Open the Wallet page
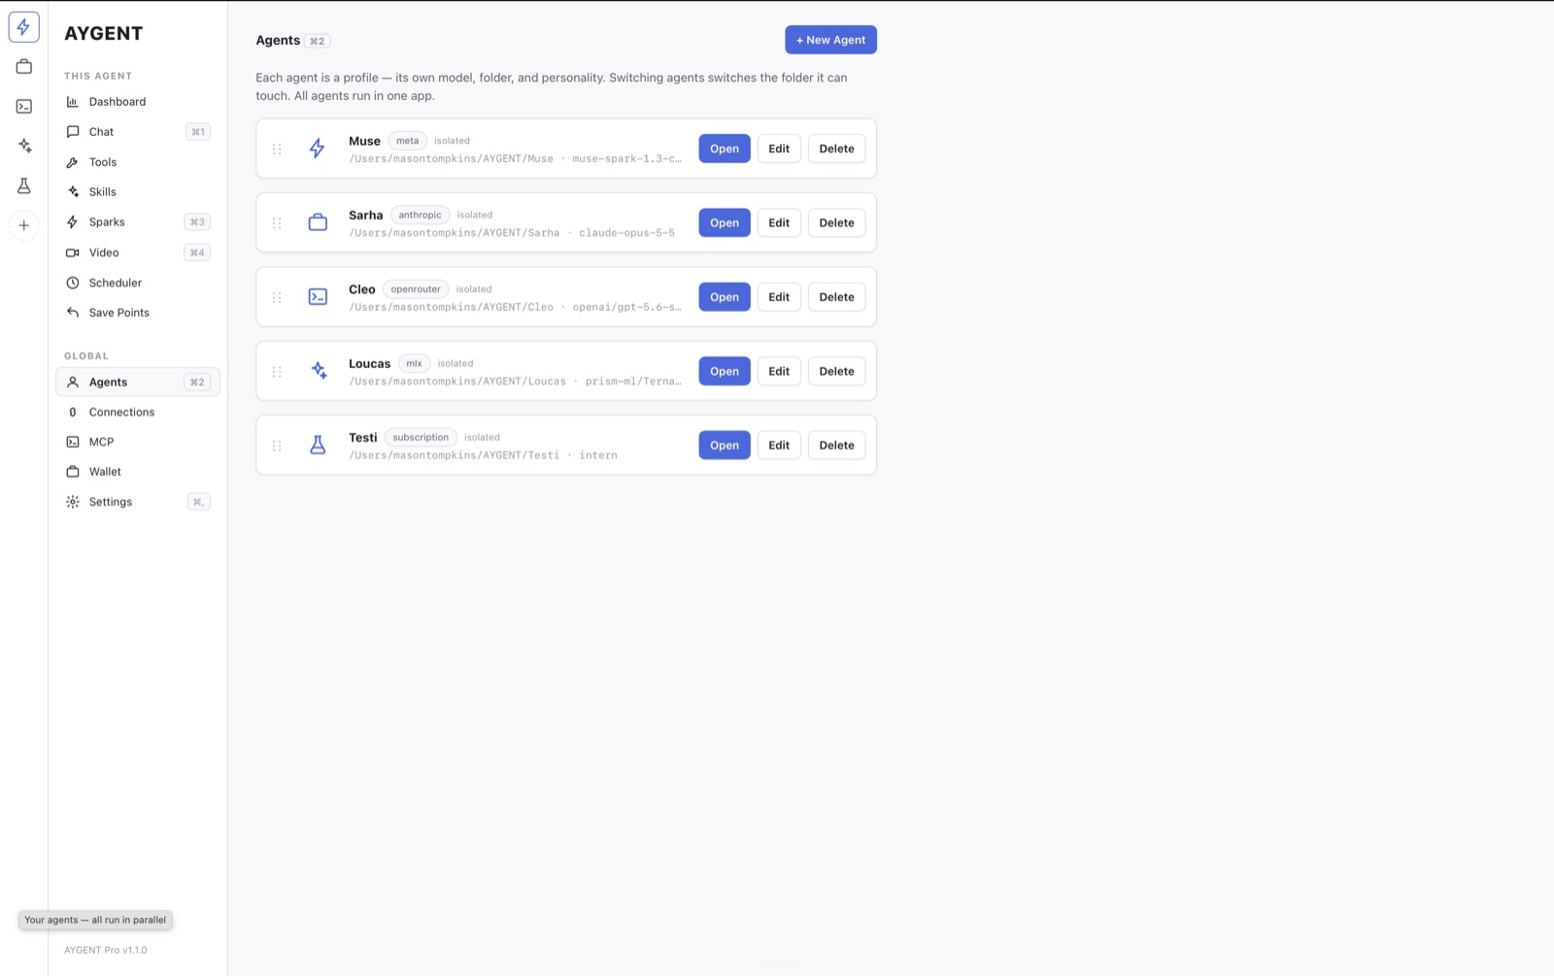1554x976 pixels. point(138,472)
